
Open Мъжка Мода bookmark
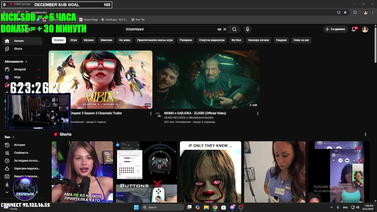pos(89,19)
